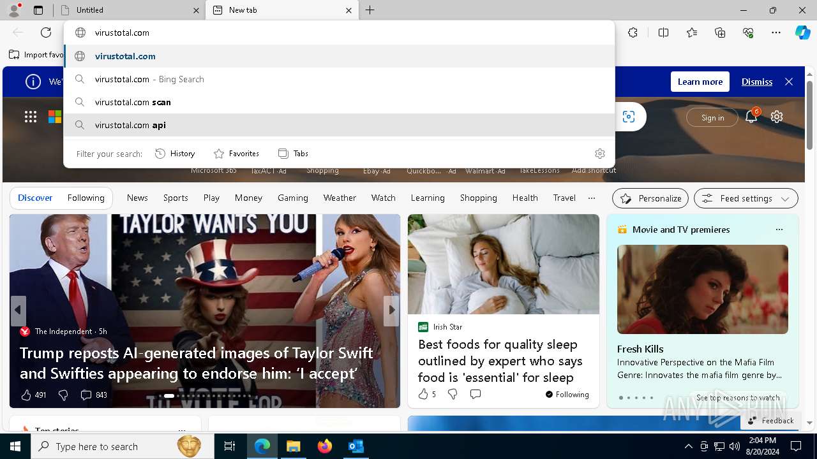This screenshot has height=459, width=817.
Task: Choose virustotal.com Bing Search suggestion
Action: coord(340,79)
